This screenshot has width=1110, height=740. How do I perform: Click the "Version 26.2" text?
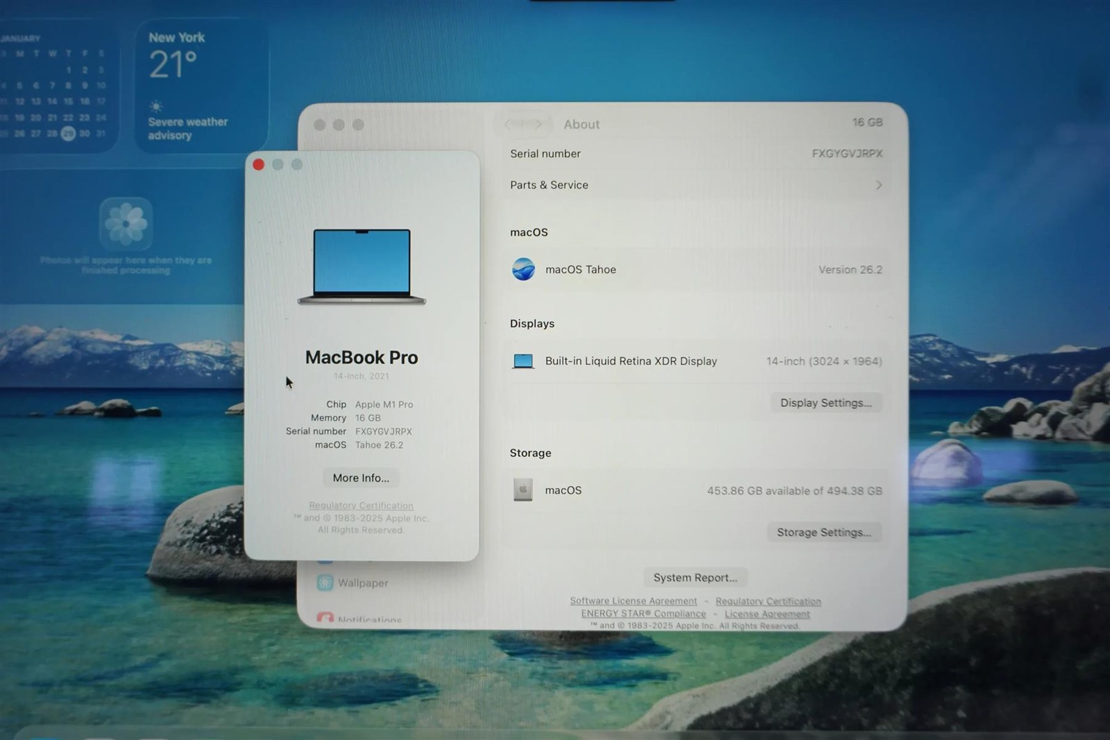tap(851, 270)
